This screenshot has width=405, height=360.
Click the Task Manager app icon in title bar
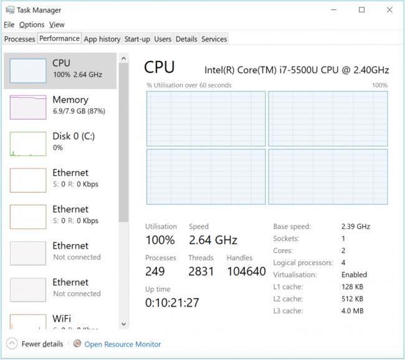click(9, 10)
